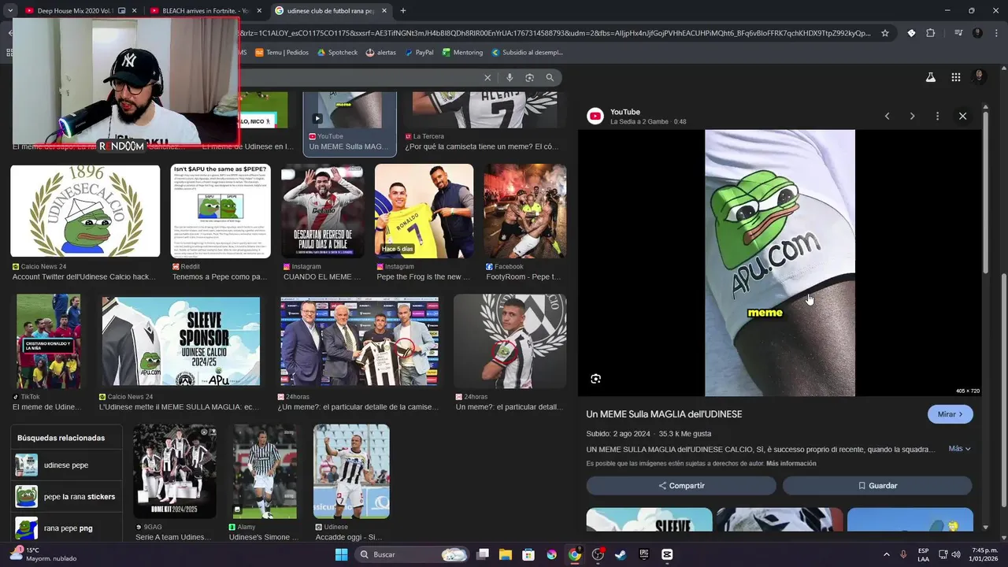The height and width of the screenshot is (567, 1008).
Task: Click the Windows taskbar Buscar field
Action: pyautogui.click(x=413, y=554)
